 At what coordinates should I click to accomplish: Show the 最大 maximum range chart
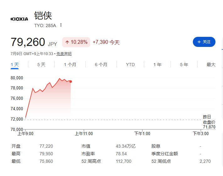pyautogui.click(x=211, y=65)
